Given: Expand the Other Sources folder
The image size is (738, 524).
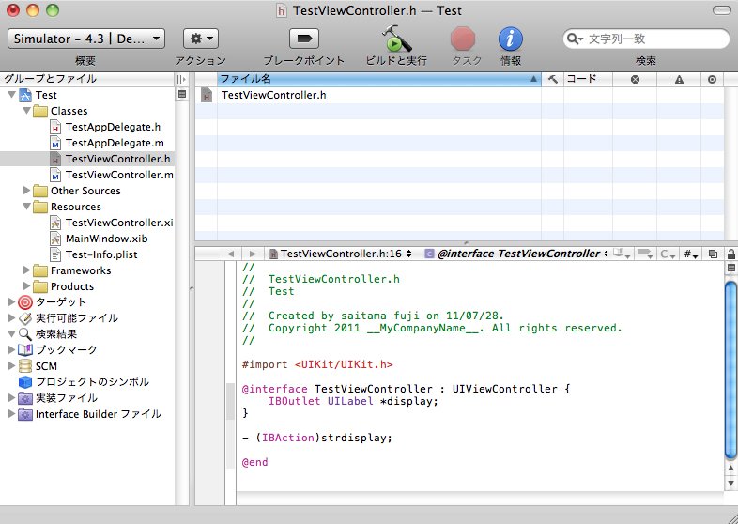Looking at the screenshot, I should pyautogui.click(x=27, y=191).
